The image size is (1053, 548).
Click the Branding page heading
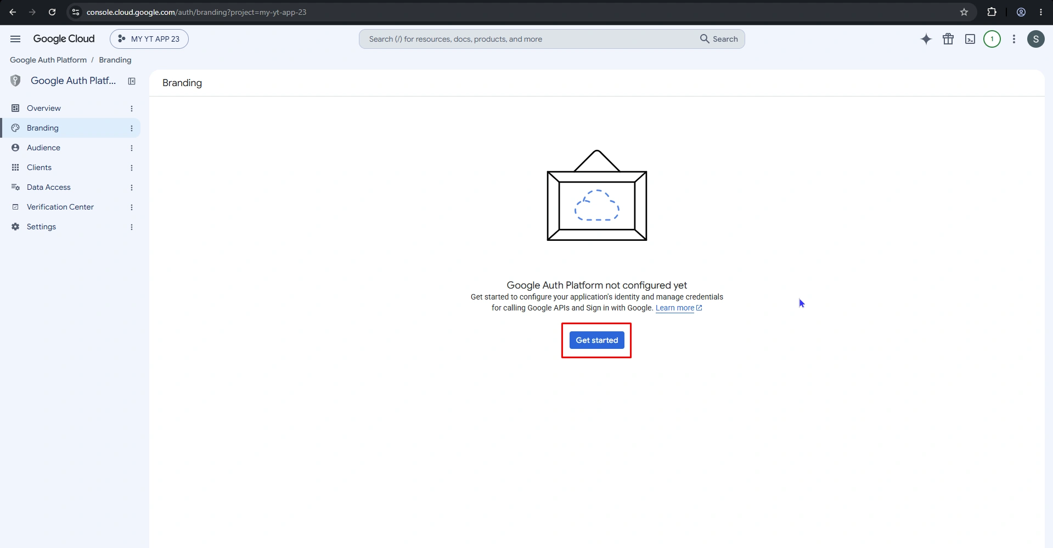(x=182, y=83)
